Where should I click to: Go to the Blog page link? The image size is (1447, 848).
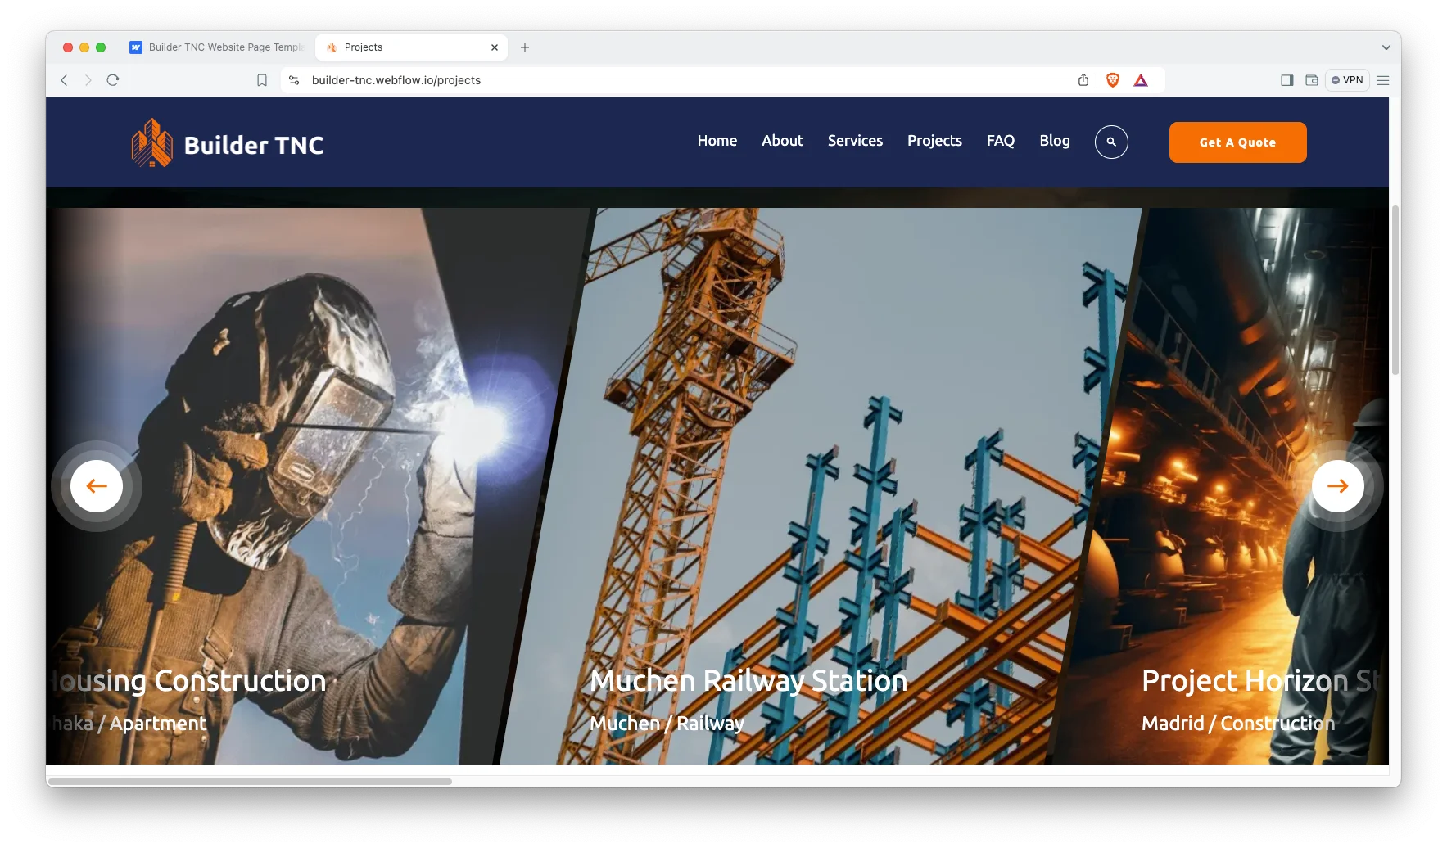click(x=1054, y=141)
